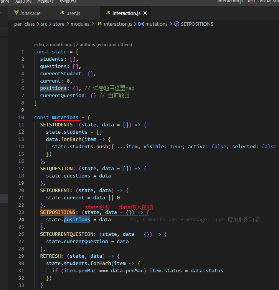Click line number 10 in the gutter
The image size is (279, 290).
pos(21,118)
